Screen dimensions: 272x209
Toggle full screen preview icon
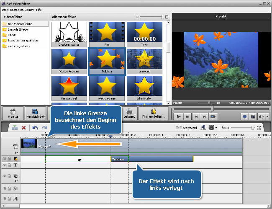click(245, 117)
